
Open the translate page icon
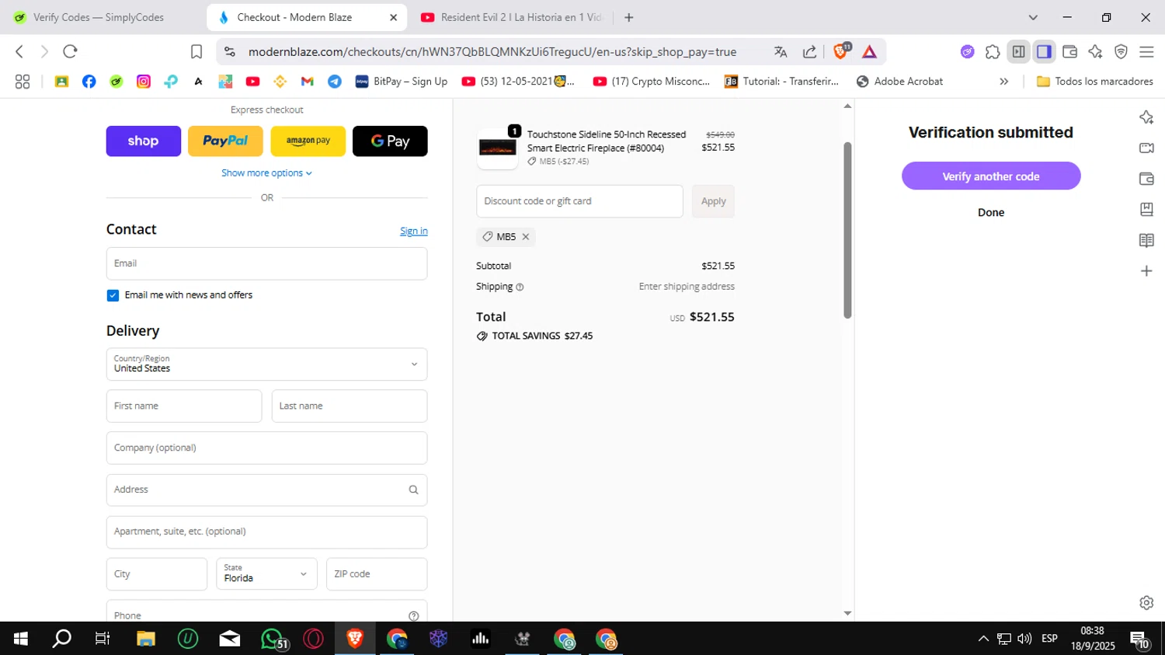[781, 52]
